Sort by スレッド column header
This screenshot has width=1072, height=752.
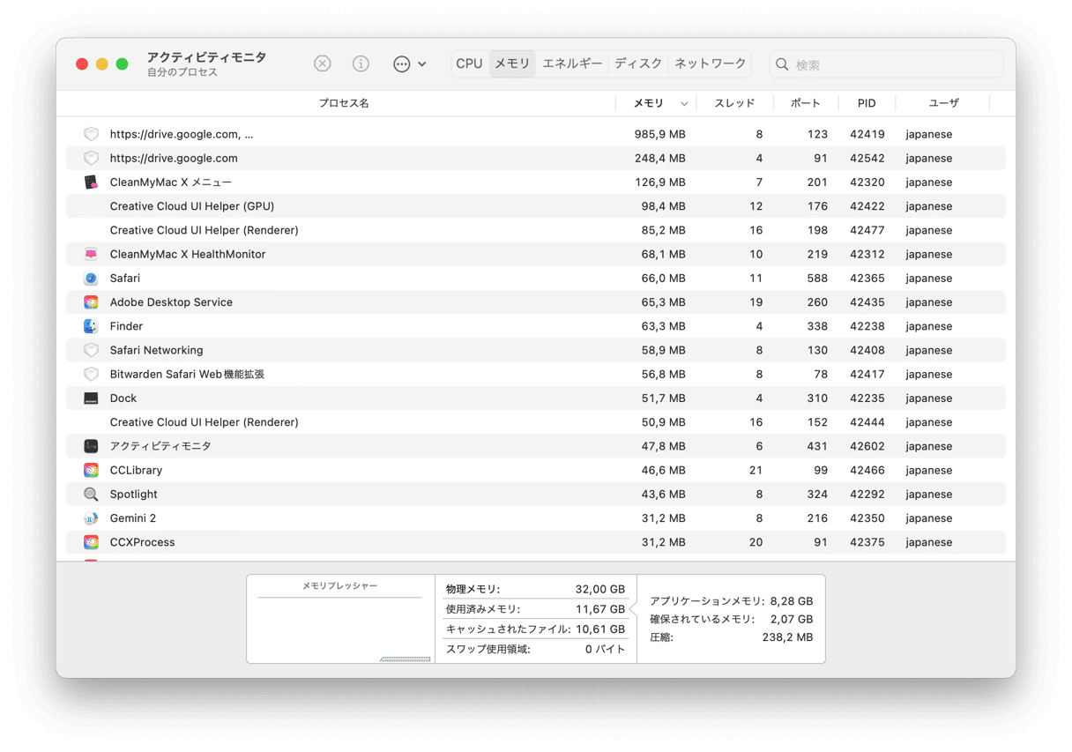[x=734, y=103]
